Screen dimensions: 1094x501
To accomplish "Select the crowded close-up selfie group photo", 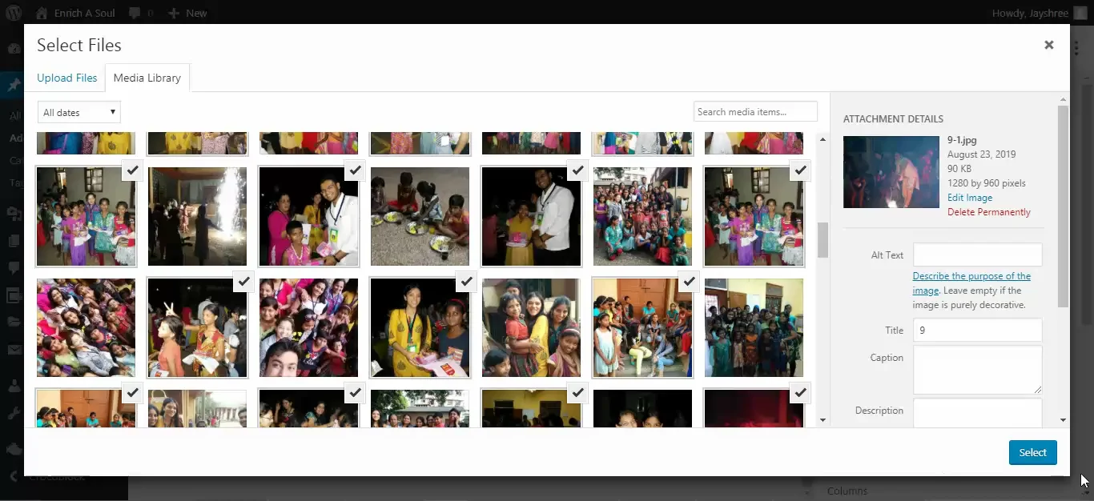I will [308, 327].
